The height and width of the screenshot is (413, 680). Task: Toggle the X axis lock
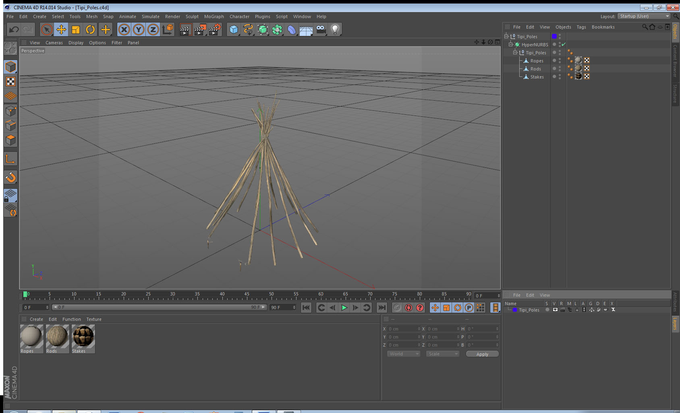(x=124, y=29)
